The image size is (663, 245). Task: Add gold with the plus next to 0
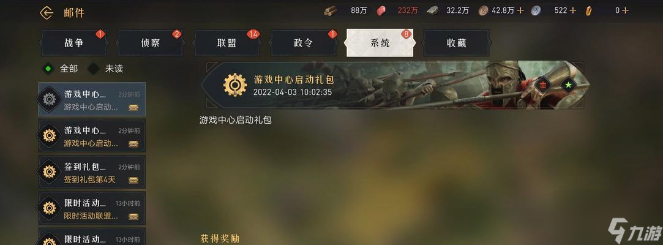625,10
